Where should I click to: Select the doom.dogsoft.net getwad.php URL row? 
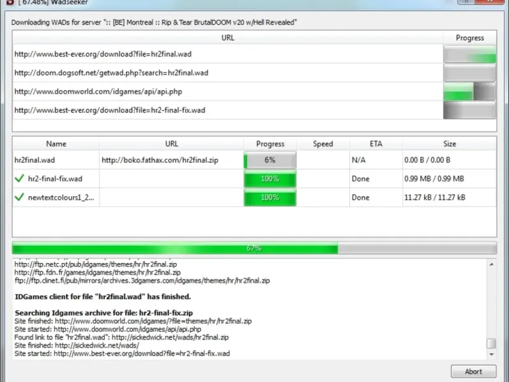click(228, 73)
